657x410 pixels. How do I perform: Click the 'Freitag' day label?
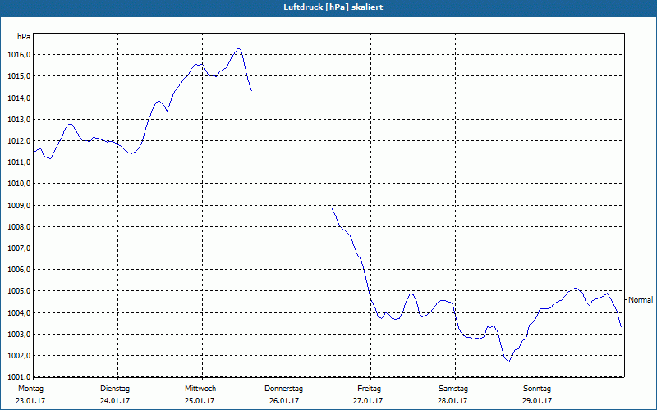click(x=369, y=389)
